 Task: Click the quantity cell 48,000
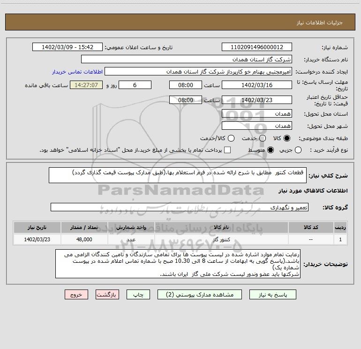point(84,239)
